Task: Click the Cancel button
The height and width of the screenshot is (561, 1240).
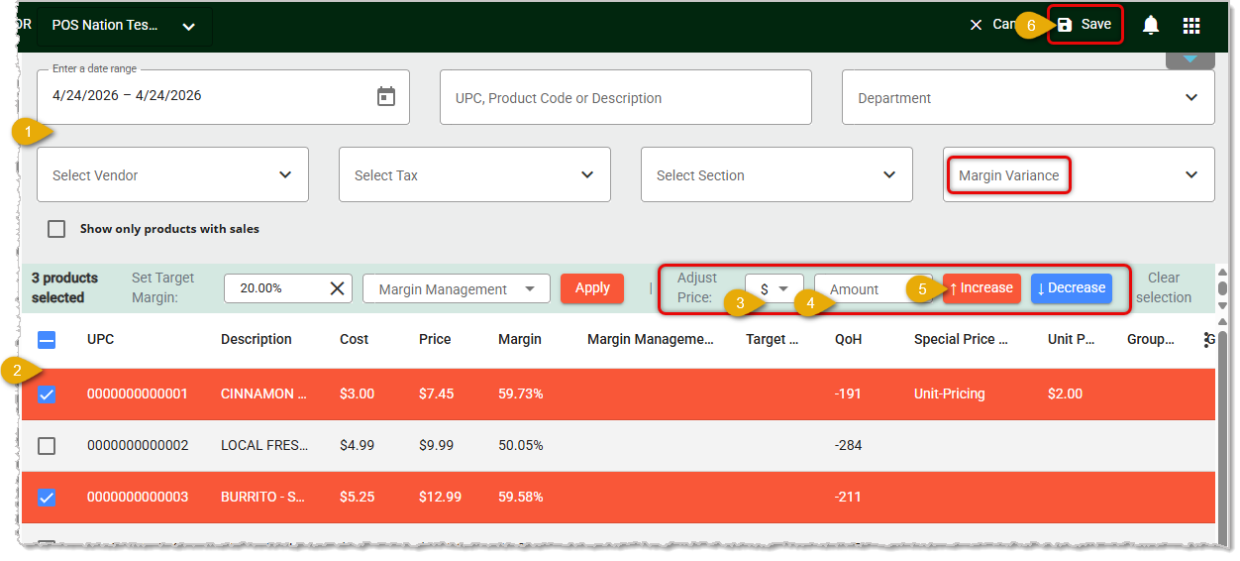Action: (x=992, y=25)
